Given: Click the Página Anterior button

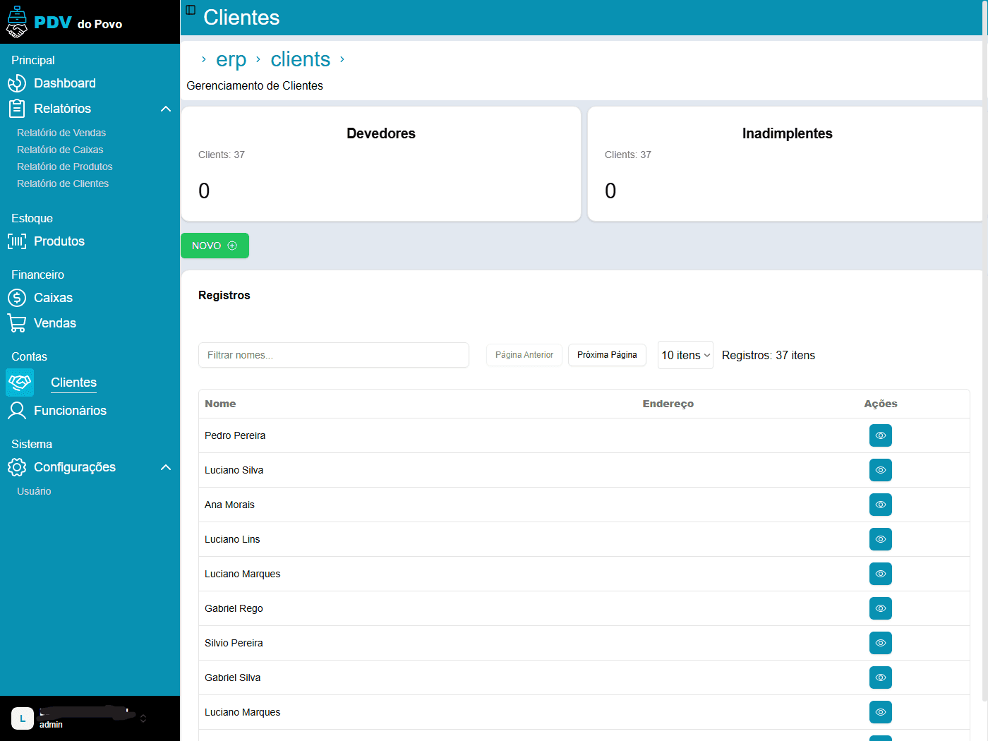Looking at the screenshot, I should pos(524,355).
